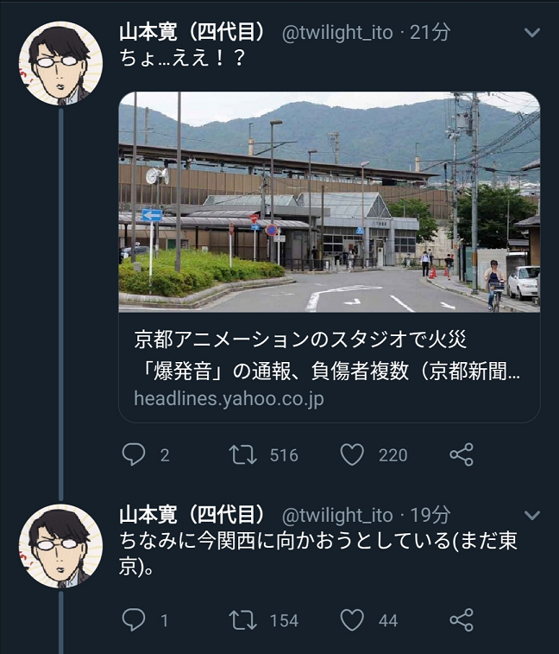The width and height of the screenshot is (559, 654).
Task: Share the second tweet via share icon
Action: 462,619
